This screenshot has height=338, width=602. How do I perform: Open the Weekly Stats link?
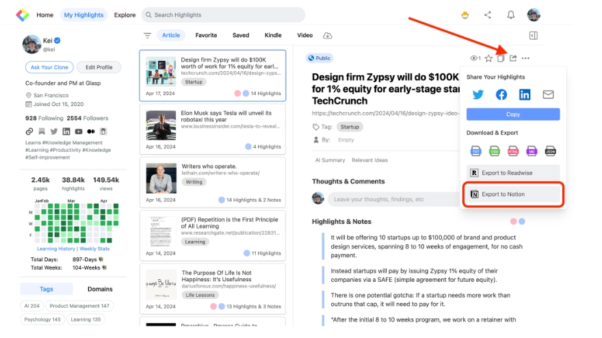coord(94,249)
